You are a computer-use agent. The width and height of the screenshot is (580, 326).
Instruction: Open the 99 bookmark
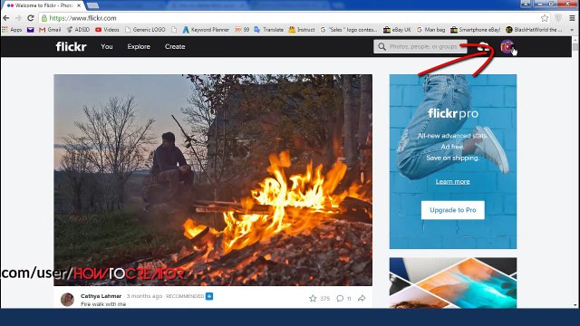[x=242, y=30]
